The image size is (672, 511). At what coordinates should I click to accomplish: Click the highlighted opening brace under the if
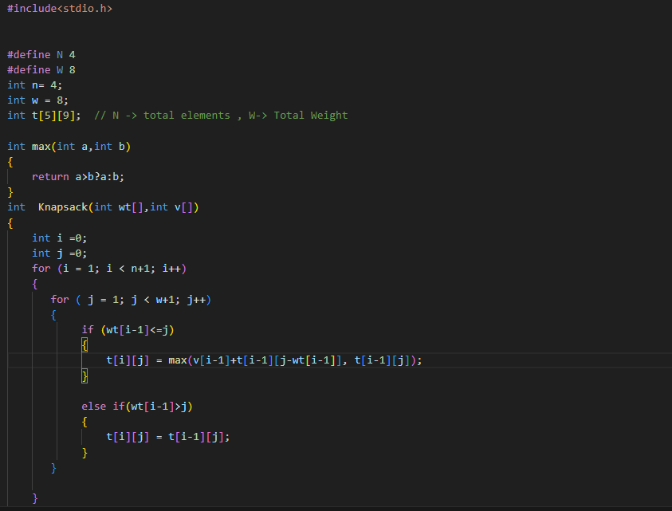(x=84, y=345)
